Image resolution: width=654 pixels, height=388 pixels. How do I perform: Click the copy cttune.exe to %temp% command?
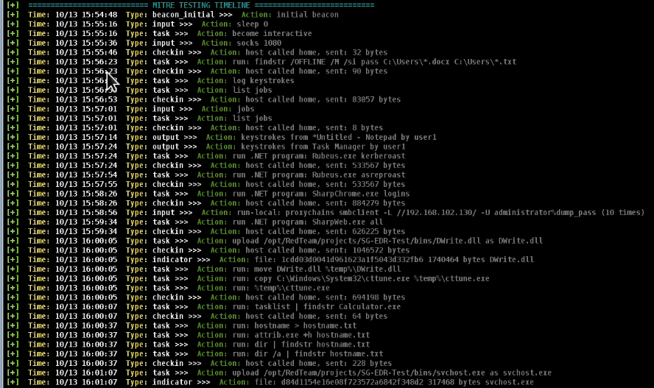372,279
